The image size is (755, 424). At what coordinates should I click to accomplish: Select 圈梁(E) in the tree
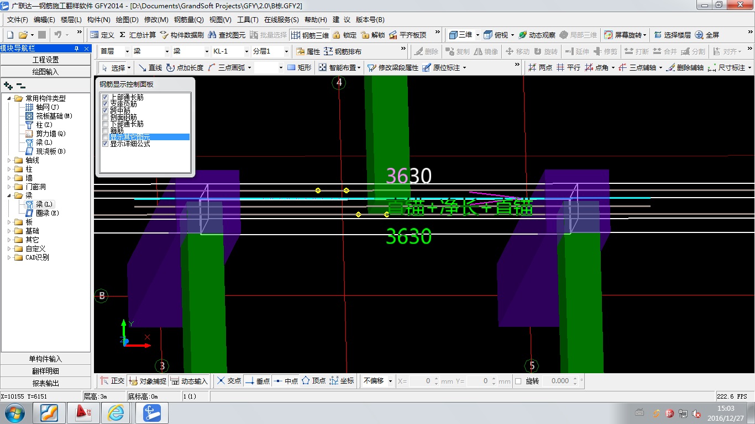click(47, 213)
